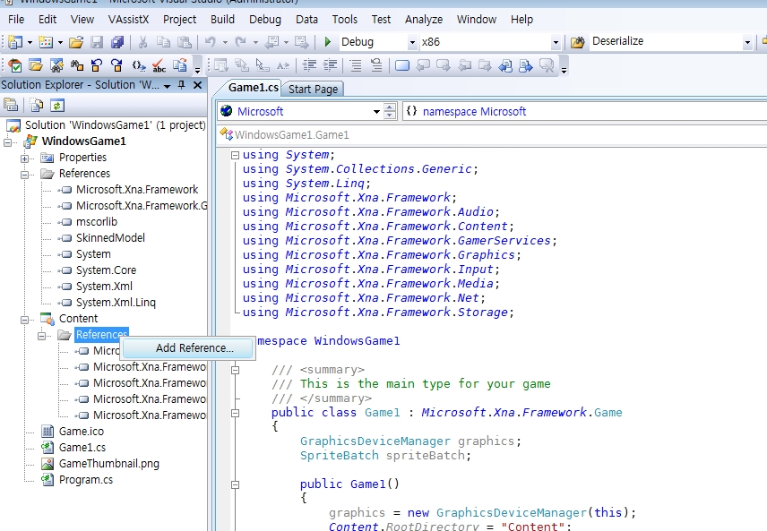Switch to the Start Page tab
Image resolution: width=767 pixels, height=531 pixels.
[313, 89]
